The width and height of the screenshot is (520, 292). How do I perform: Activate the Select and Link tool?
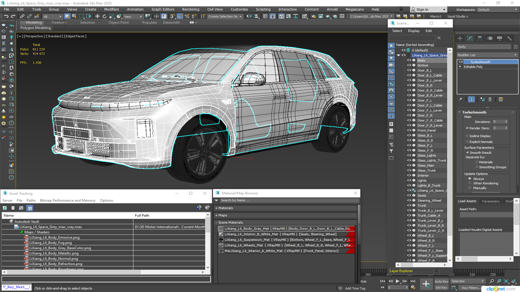tap(22, 16)
